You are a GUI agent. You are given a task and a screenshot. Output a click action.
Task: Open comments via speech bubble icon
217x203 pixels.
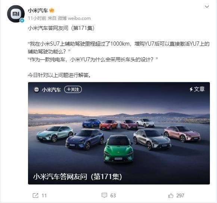(104, 196)
